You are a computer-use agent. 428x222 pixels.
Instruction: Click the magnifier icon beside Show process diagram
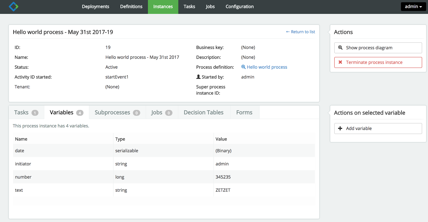point(340,48)
